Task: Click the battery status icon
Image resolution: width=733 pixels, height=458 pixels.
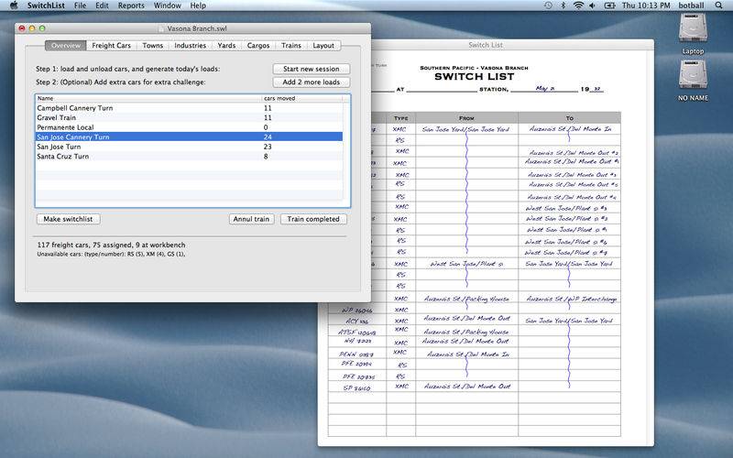Action: (609, 5)
